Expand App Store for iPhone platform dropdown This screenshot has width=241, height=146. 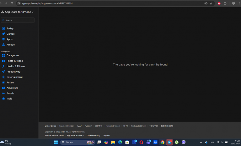[x=17, y=12]
